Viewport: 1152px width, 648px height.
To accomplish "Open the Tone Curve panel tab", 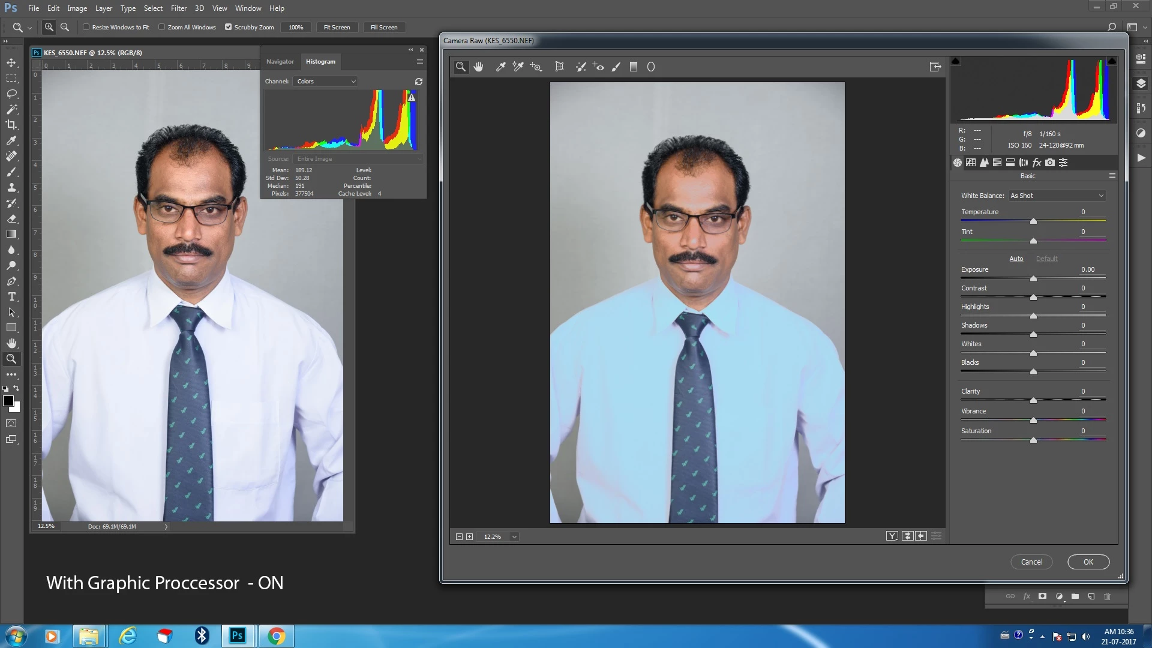I will click(971, 163).
